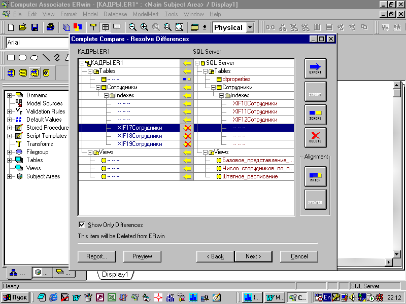The image size is (406, 304).
Task: Click the Report... button
Action: tap(96, 256)
